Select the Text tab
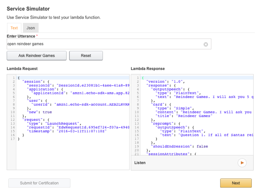This screenshot has height=194, width=261. coord(14,28)
